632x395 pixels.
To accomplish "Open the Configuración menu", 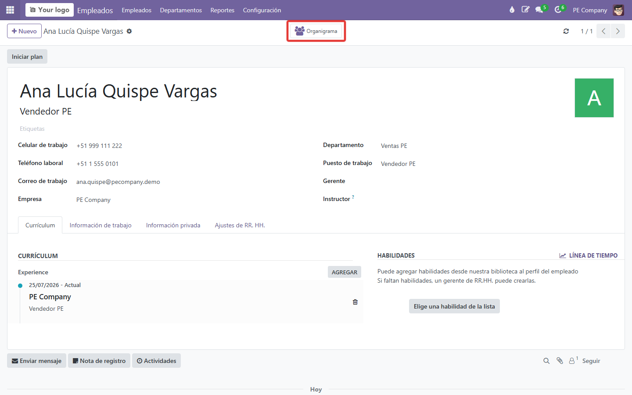I will click(262, 10).
